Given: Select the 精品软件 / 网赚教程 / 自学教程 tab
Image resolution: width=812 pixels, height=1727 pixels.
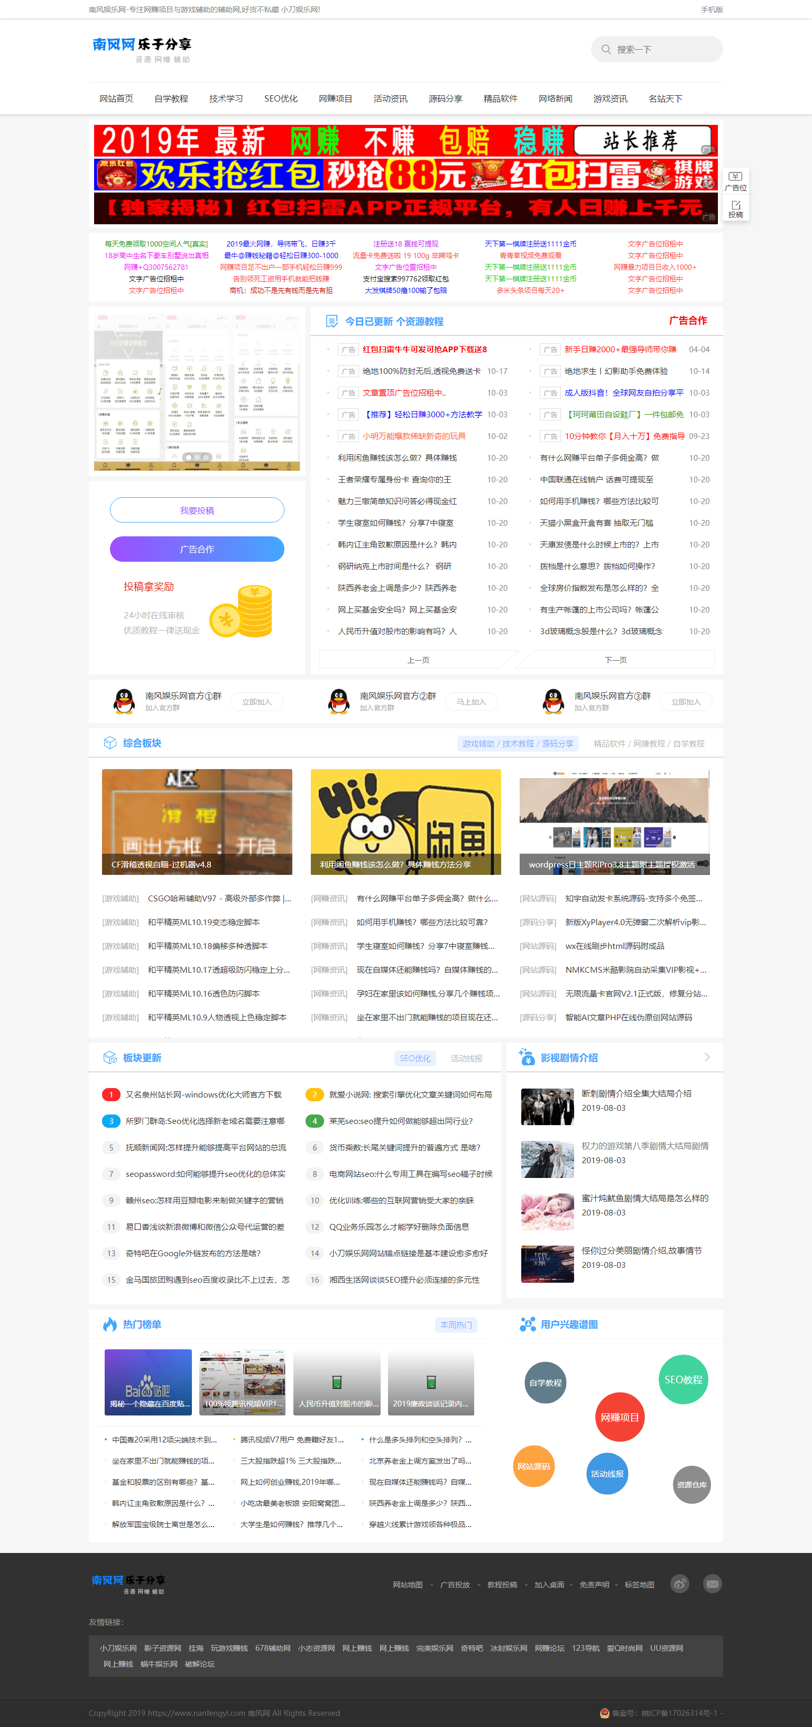Looking at the screenshot, I should pyautogui.click(x=649, y=744).
